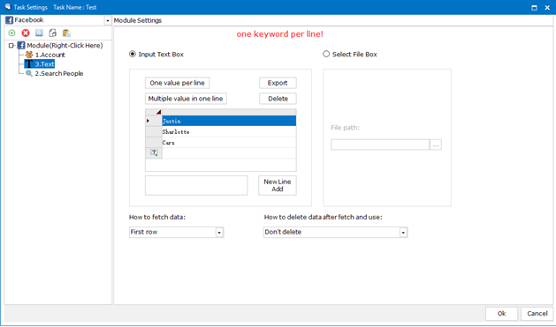Click the app icon in title bar
Screen dimensions: 556x327
7,7
